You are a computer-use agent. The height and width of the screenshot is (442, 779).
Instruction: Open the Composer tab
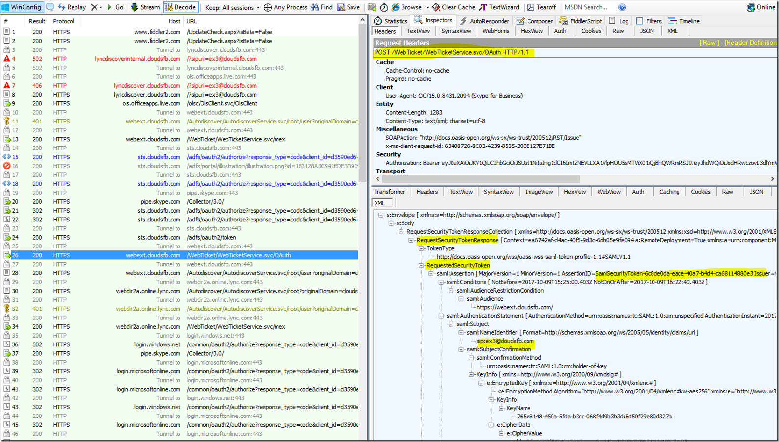pyautogui.click(x=534, y=21)
